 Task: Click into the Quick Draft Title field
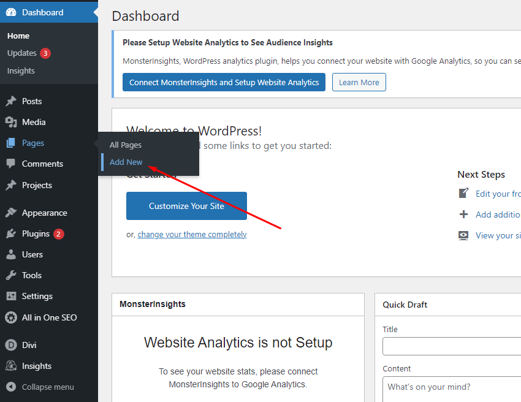pos(451,346)
